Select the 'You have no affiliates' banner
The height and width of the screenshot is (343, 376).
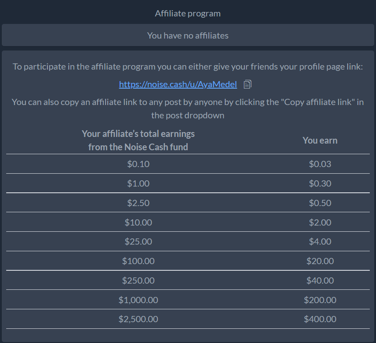[x=188, y=35]
